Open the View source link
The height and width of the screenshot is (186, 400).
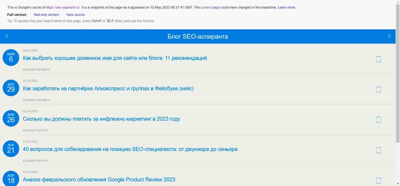(75, 15)
